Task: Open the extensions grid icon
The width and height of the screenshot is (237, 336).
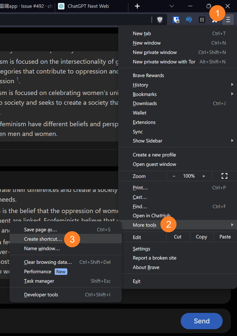Action: click(x=202, y=20)
